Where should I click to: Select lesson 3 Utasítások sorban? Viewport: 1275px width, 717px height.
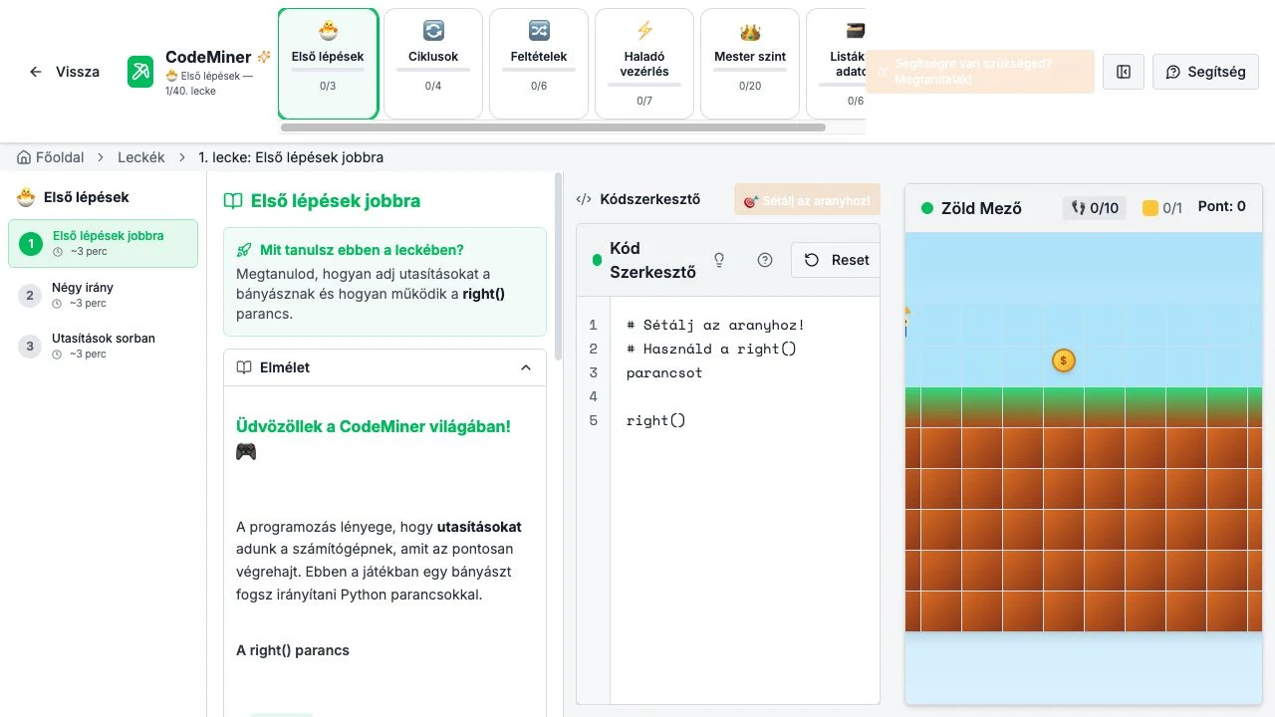104,346
